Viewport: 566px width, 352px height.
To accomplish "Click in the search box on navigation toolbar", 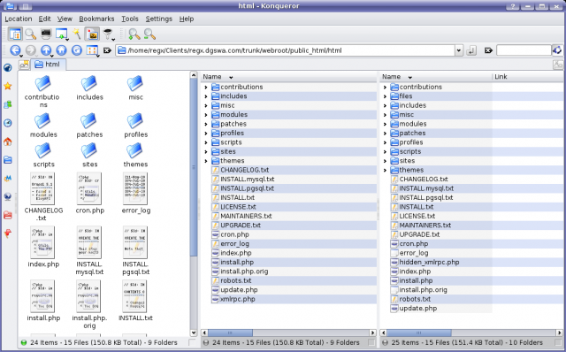I will click(524, 50).
